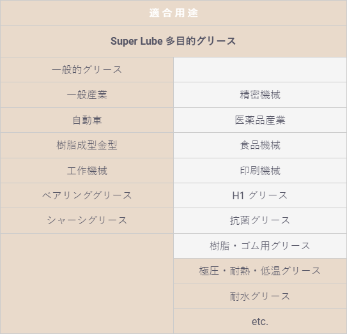The width and height of the screenshot is (347, 334).
Task: Click the 極圧・耐熱・低温グリース cell
Action: (x=260, y=271)
